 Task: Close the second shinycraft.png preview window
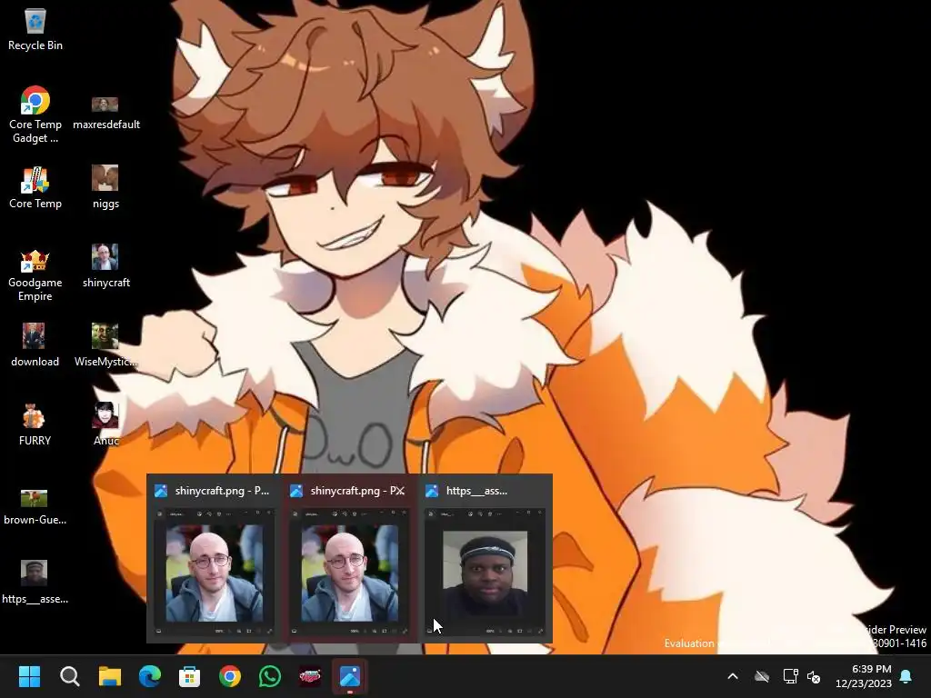[x=400, y=490]
